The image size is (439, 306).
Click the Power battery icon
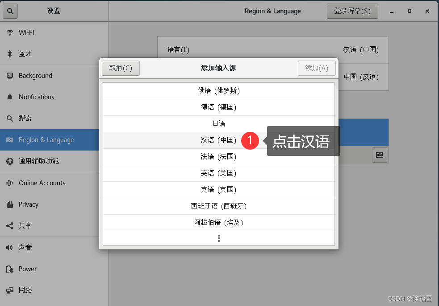(10, 269)
